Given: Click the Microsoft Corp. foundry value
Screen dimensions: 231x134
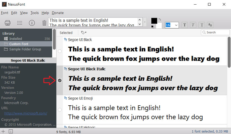Looking at the screenshot, I should (16, 103).
